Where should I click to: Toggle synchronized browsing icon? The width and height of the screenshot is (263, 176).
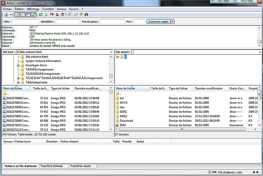(81, 15)
